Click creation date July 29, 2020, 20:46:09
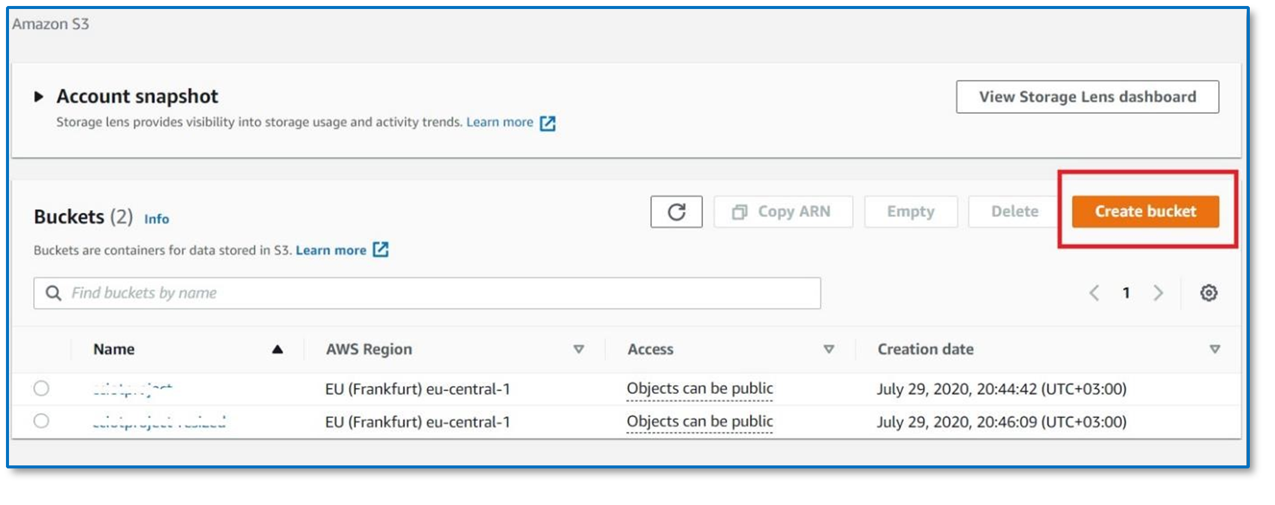The height and width of the screenshot is (505, 1275). (x=1002, y=422)
